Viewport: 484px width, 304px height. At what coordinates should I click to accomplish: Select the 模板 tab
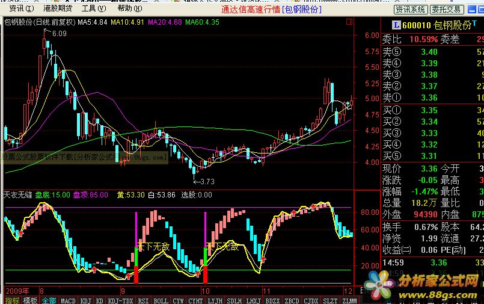pos(30,300)
